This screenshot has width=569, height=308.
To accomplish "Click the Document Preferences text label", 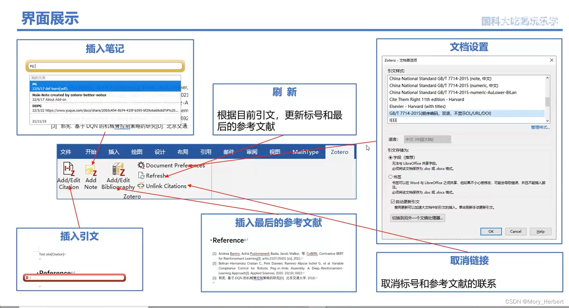I will [175, 165].
